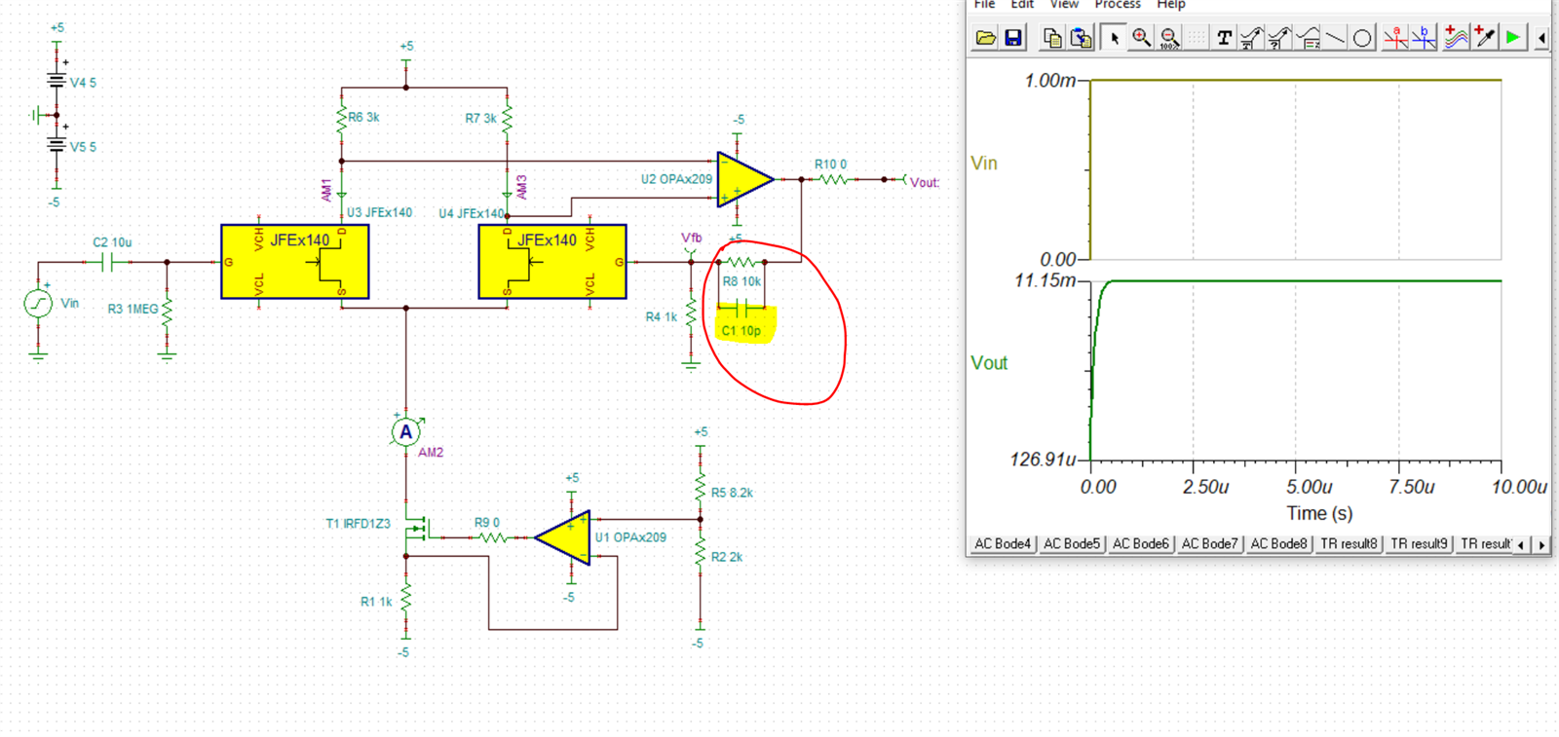1559x737 pixels.
Task: Switch to the TR result8 tab
Action: pos(1349,544)
